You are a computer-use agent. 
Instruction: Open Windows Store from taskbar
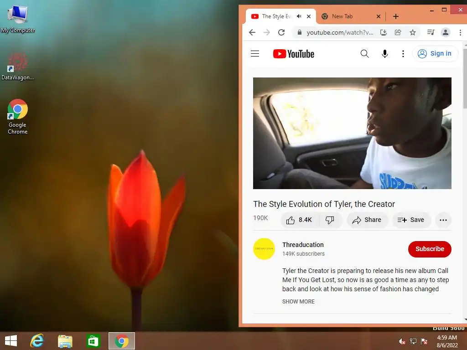[93, 341]
